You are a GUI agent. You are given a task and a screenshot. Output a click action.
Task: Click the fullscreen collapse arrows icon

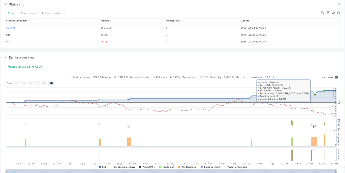click(339, 4)
